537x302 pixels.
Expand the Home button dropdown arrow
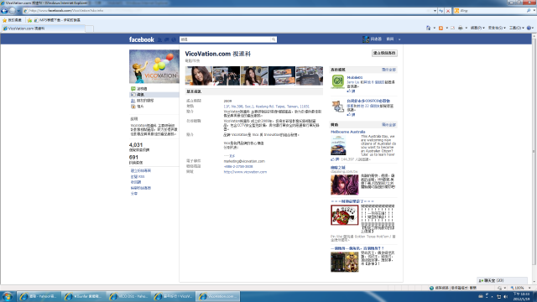pos(435,28)
